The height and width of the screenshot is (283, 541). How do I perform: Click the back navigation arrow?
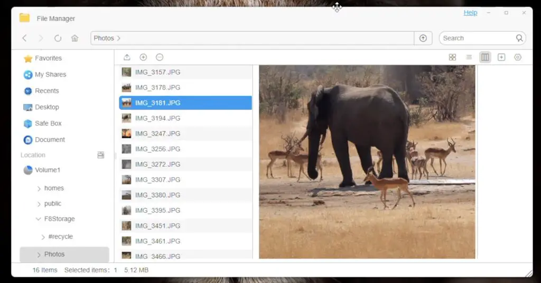(24, 38)
